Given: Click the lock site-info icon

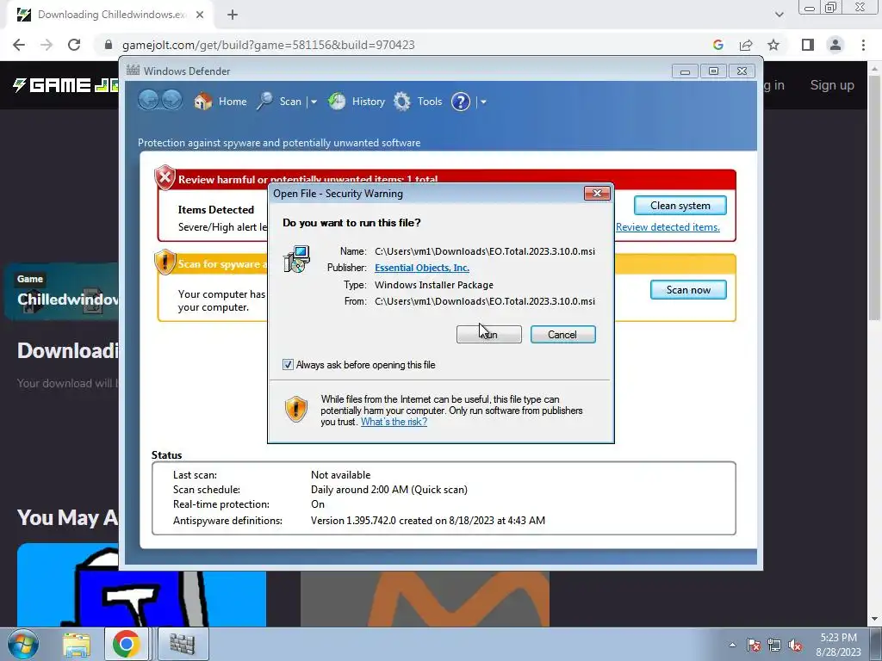Looking at the screenshot, I should click(109, 45).
